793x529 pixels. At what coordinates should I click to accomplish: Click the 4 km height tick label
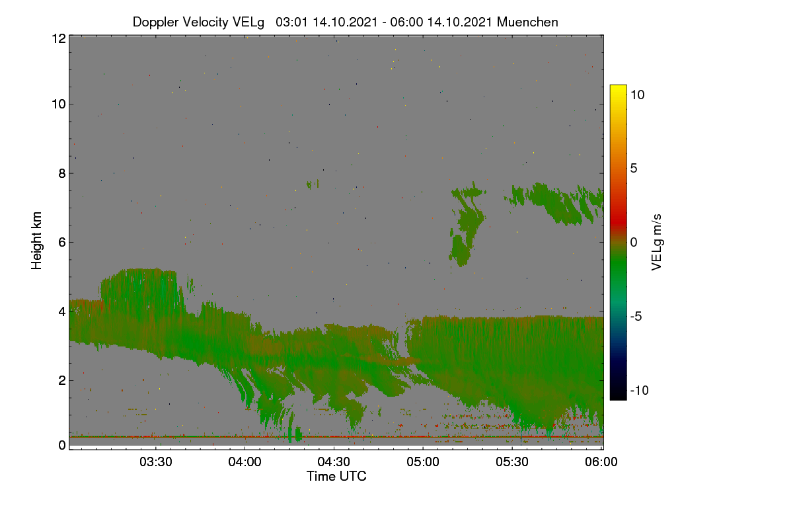click(x=62, y=311)
